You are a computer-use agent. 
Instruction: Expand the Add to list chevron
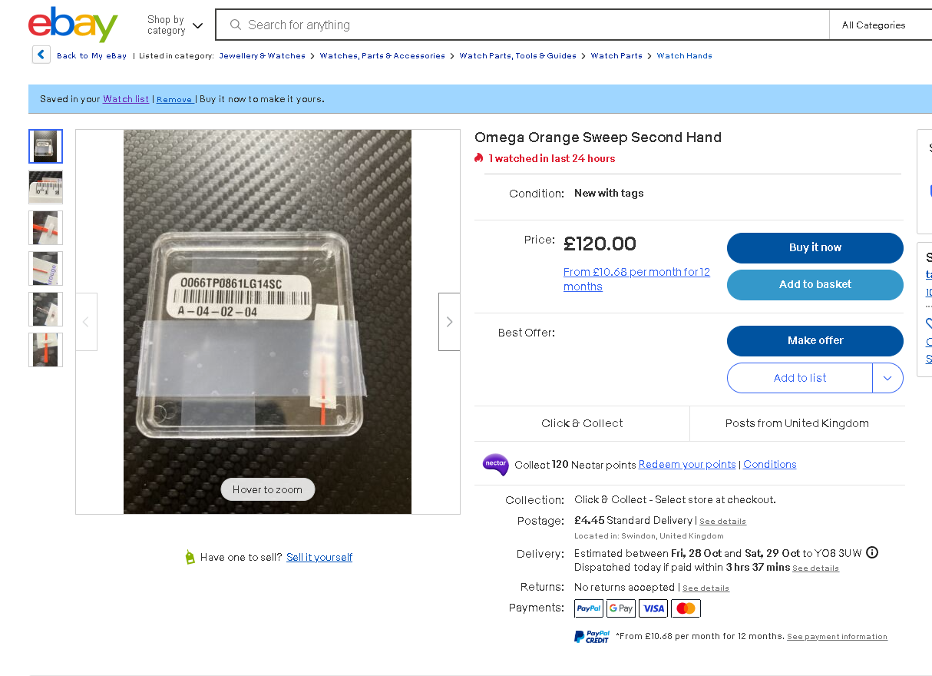pyautogui.click(x=887, y=378)
